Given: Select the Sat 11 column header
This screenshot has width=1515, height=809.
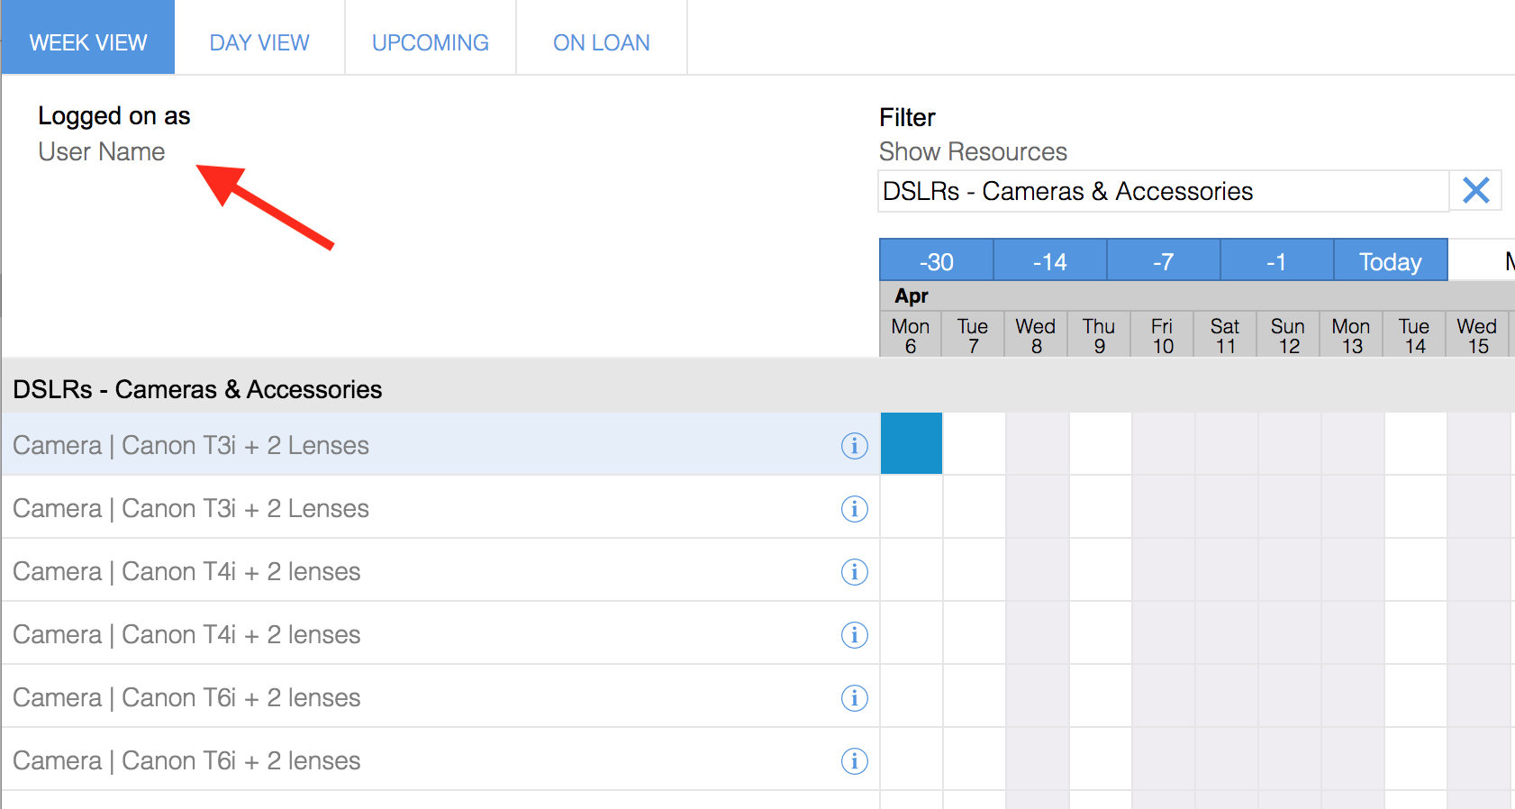Looking at the screenshot, I should click(1225, 335).
